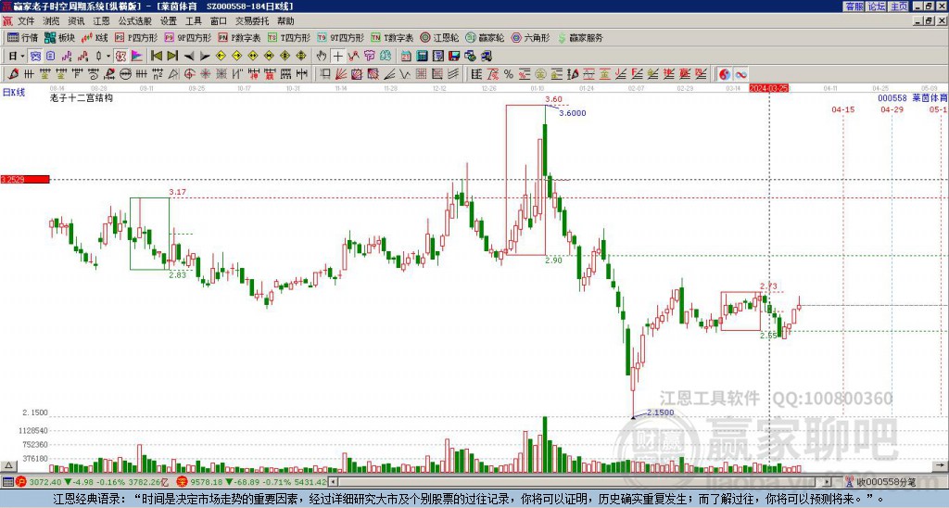
Task: Open the P四方形 square tool
Action: [136, 37]
